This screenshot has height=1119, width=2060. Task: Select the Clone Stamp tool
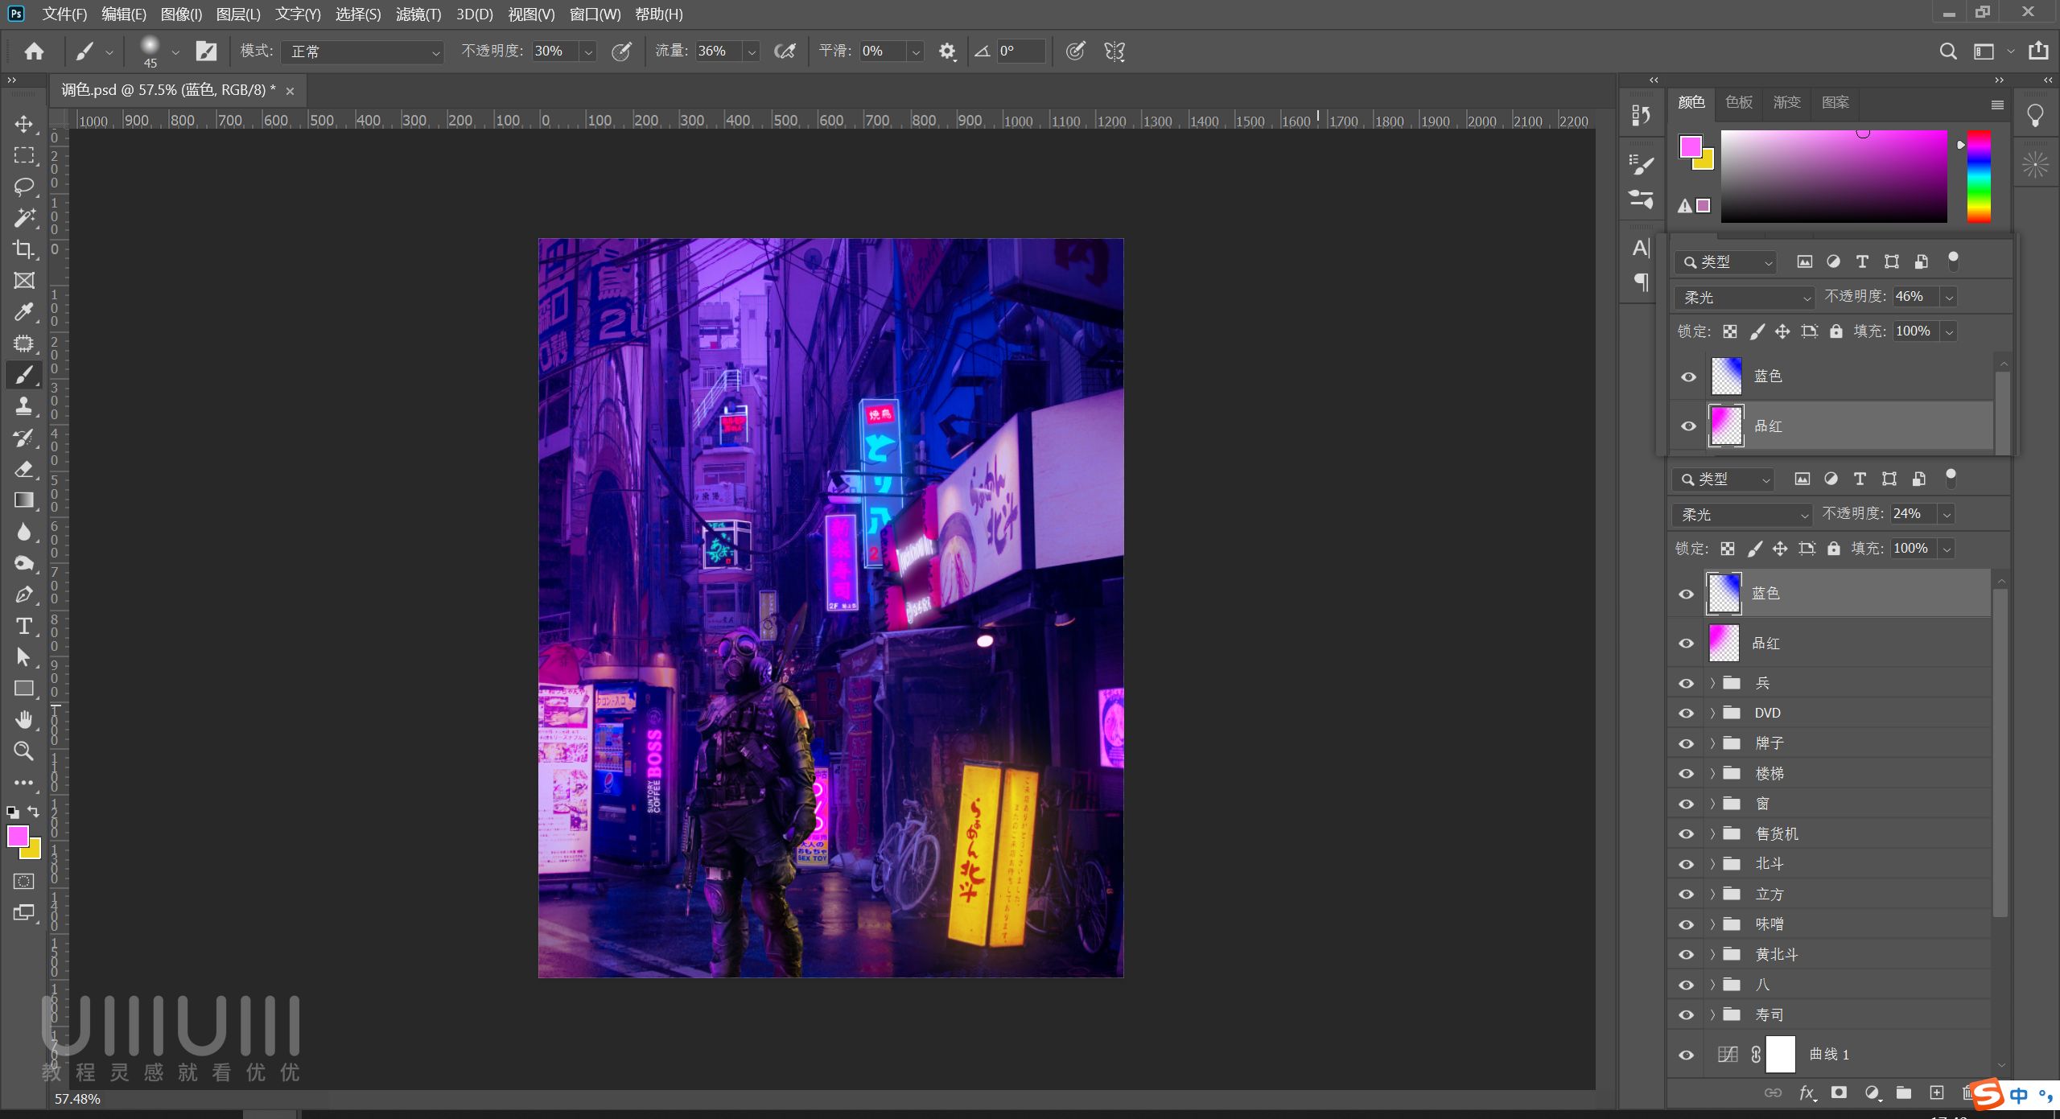24,406
